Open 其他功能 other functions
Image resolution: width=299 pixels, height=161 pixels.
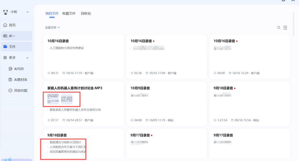(x=20, y=91)
